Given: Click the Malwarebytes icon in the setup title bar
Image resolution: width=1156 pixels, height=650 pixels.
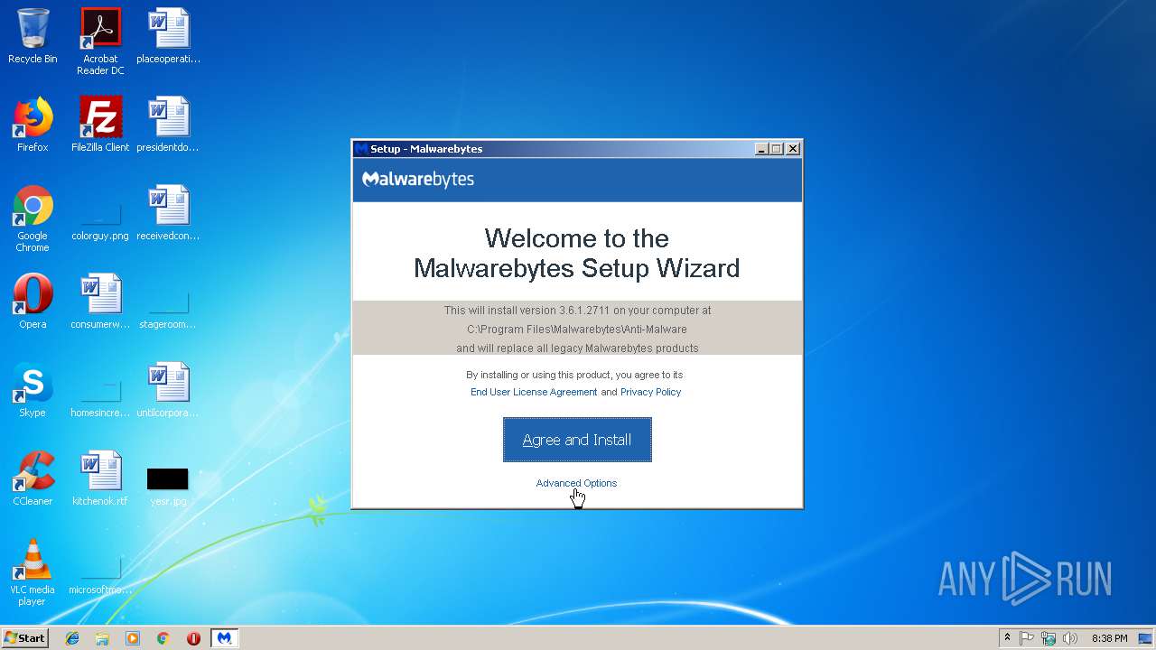Looking at the screenshot, I should [361, 149].
